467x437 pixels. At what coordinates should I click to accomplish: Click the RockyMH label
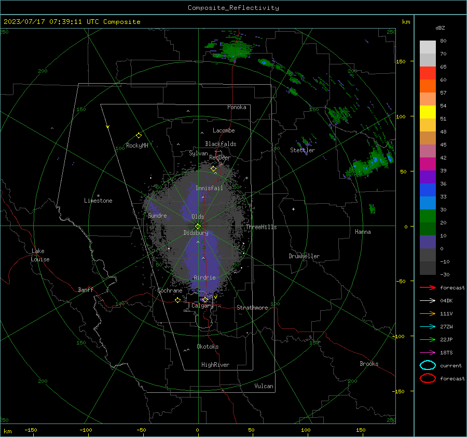pos(137,145)
